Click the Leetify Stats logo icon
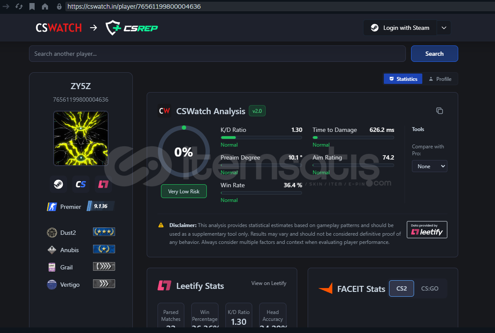495x333 pixels. [164, 286]
